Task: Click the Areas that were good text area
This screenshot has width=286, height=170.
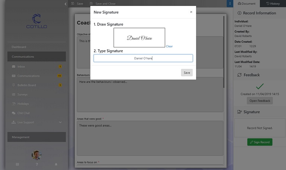Action: coord(150,138)
